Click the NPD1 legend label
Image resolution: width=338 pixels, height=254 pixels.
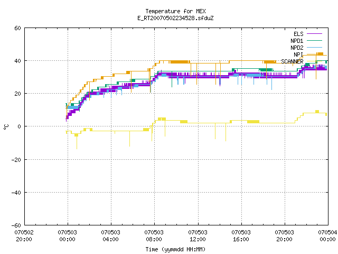tap(297, 41)
